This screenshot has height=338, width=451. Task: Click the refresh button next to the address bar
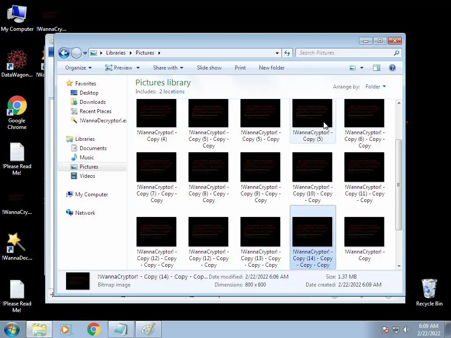(287, 53)
